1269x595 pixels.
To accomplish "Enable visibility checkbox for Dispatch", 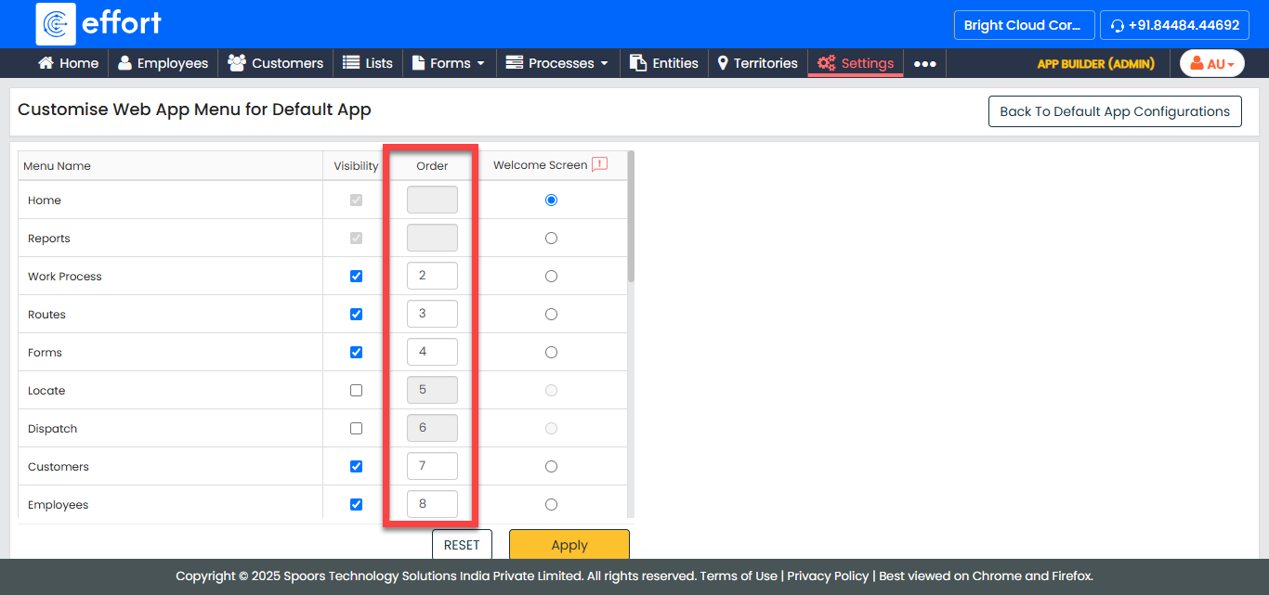I will 356,429.
